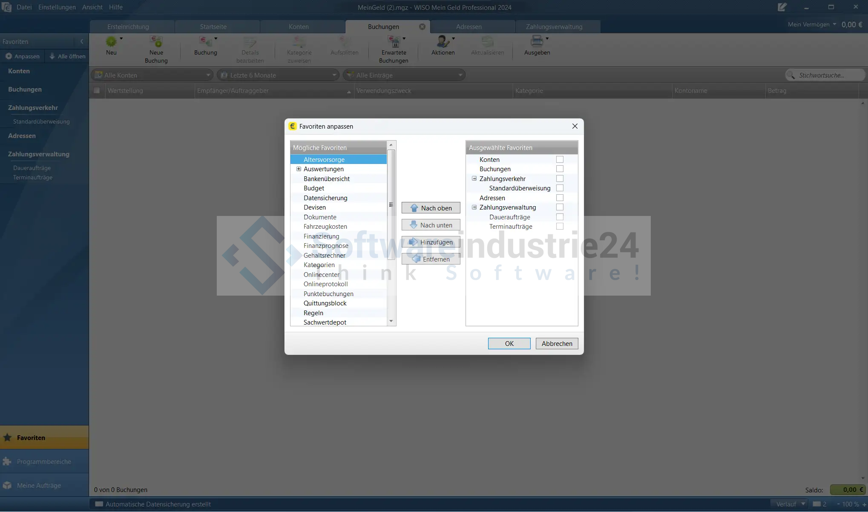Tick the Terminaufträge checkbox

coord(560,226)
